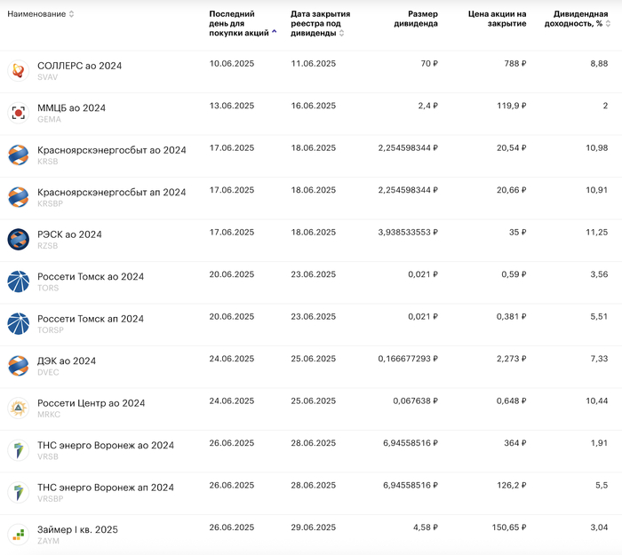Click the Цена акции на закрытие header
The height and width of the screenshot is (555, 622).
click(x=497, y=19)
